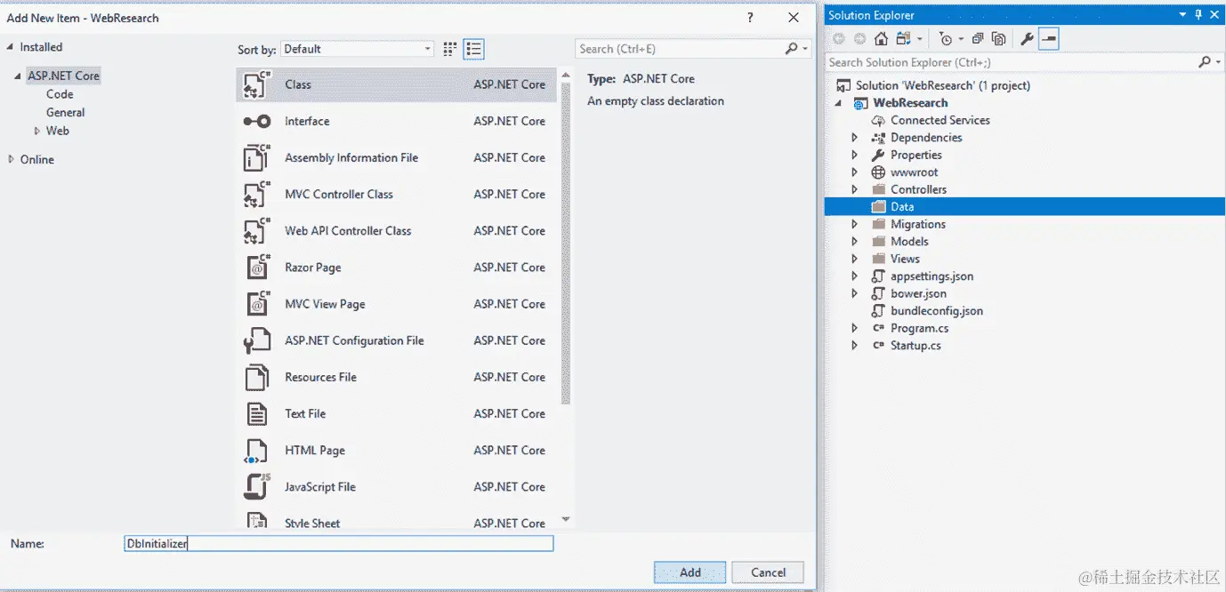
Task: Select the General category
Action: pos(66,113)
